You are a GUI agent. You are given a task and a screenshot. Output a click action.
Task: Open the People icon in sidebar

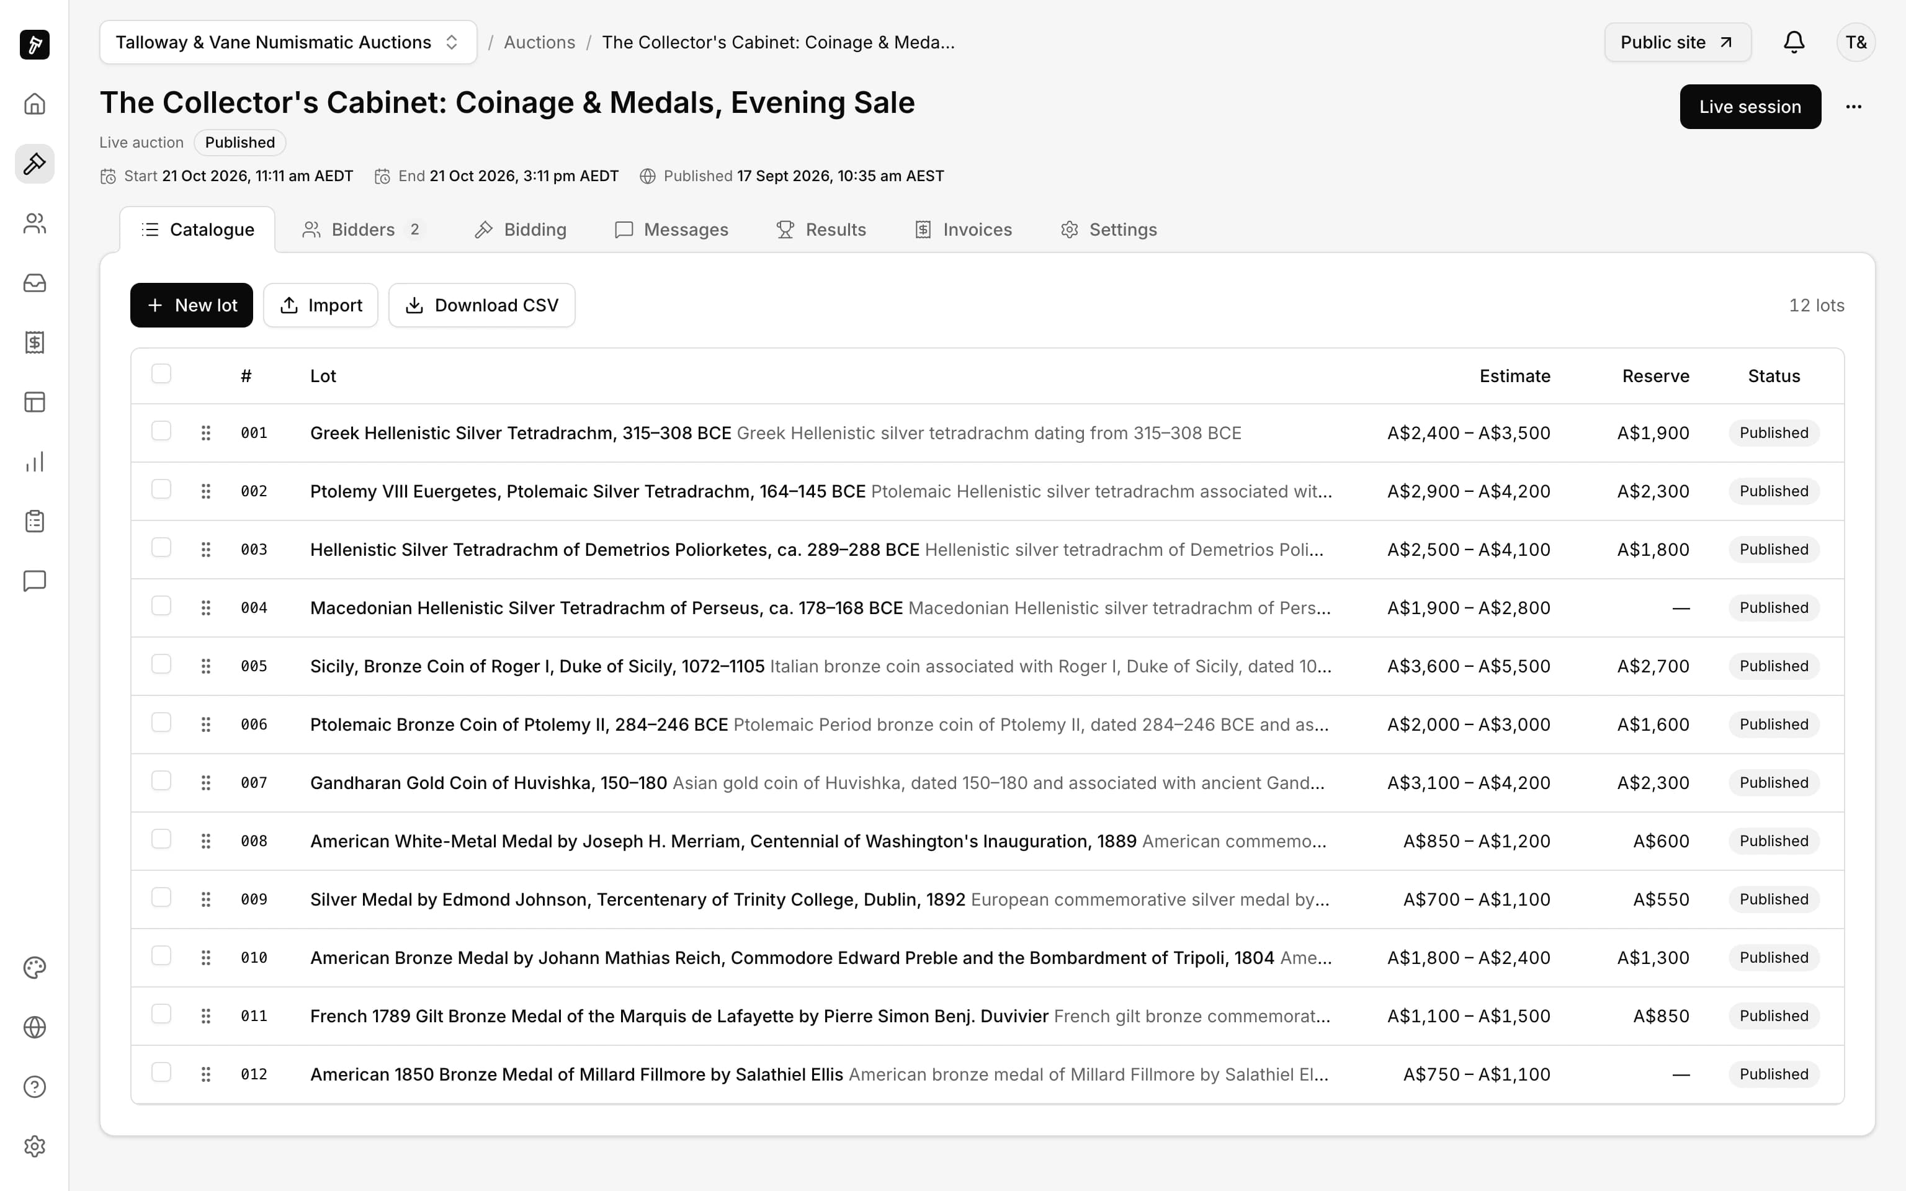click(x=35, y=224)
